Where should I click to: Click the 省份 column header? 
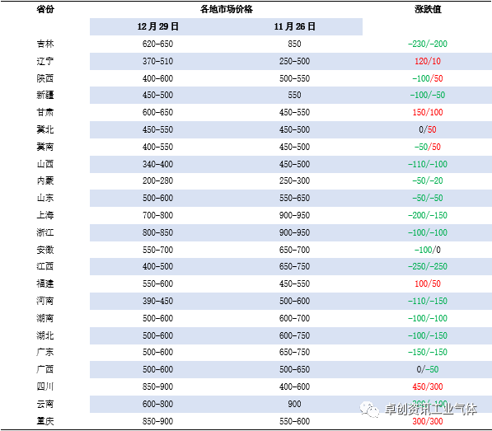[45, 9]
